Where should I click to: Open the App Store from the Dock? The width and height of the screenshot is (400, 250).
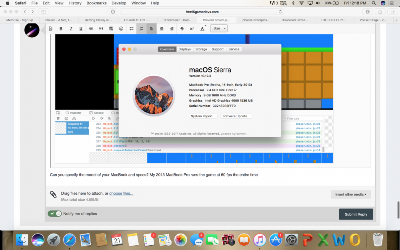pos(276,240)
